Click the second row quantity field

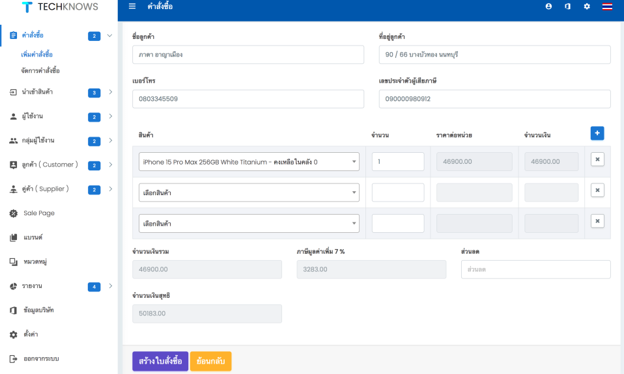tap(398, 193)
